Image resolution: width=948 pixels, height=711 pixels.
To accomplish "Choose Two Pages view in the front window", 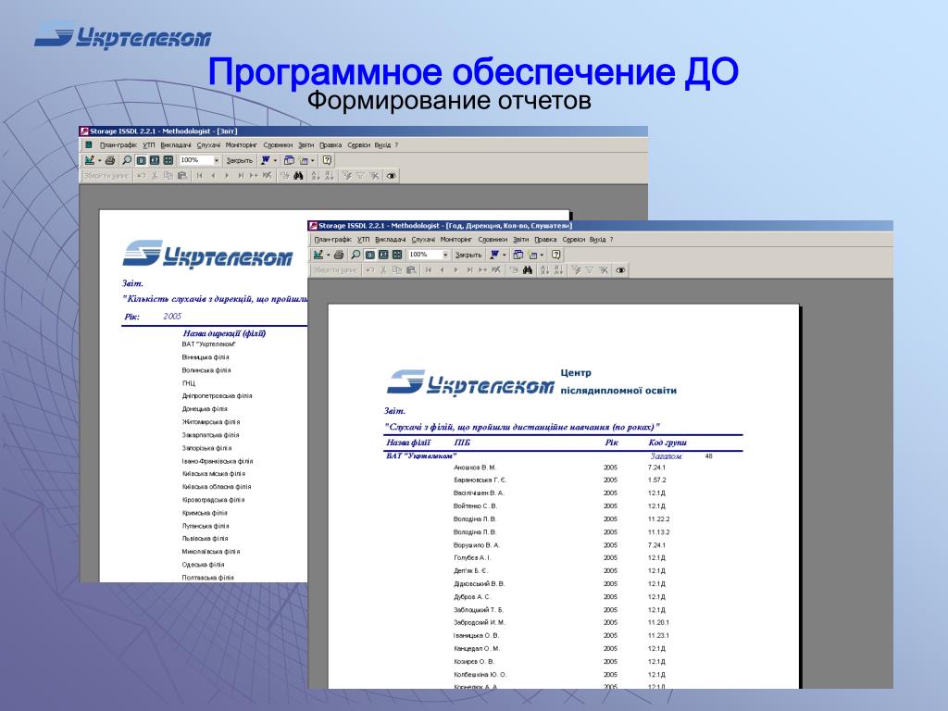I will coord(383,255).
